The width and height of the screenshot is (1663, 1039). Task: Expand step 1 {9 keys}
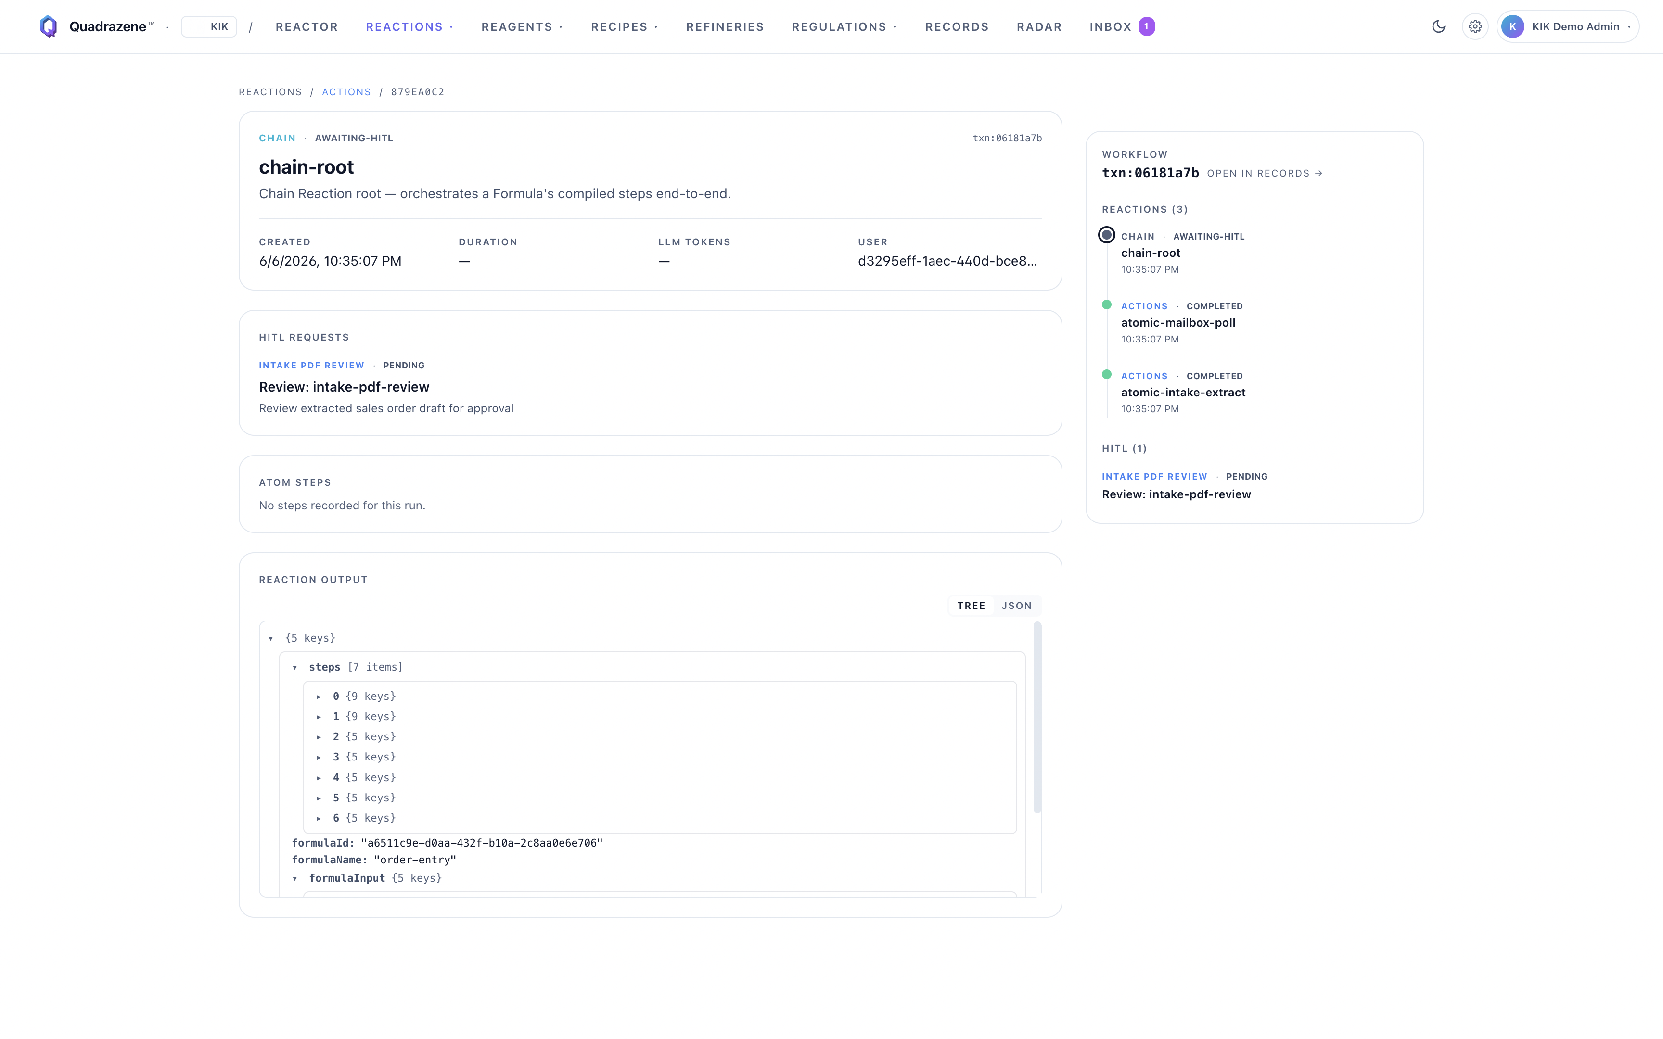tap(319, 717)
